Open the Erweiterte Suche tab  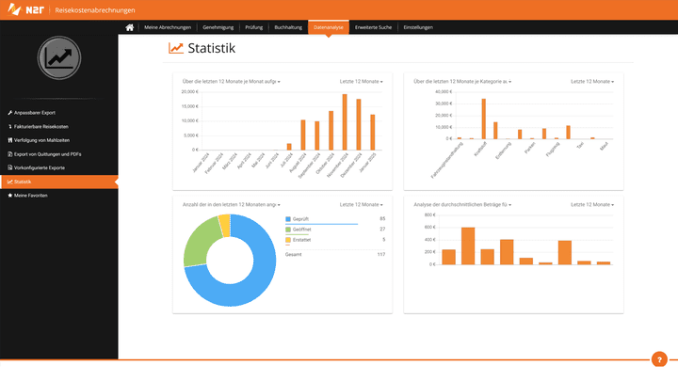tap(373, 27)
